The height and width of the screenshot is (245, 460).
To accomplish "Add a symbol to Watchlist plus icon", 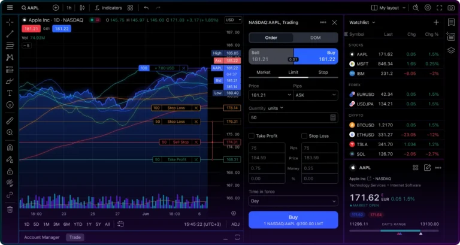I will pyautogui.click(x=436, y=22).
